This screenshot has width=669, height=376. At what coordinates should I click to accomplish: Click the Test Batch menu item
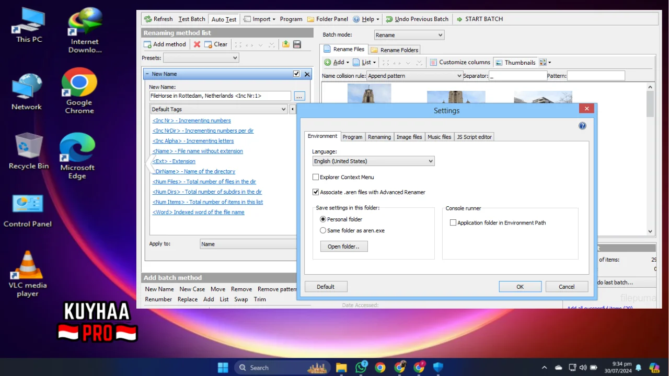[192, 19]
